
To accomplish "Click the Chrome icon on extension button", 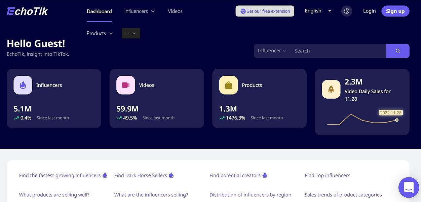I will 243,11.
